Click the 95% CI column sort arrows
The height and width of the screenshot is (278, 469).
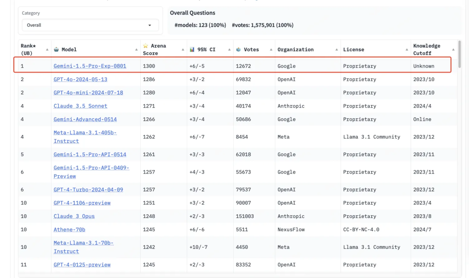pyautogui.click(x=229, y=50)
